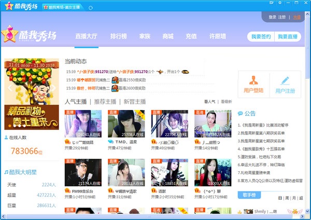Image resolution: width=311 pixels, height=220 pixels.
Task: Click the fishing game icon before 赢得2600倍奖励
Action: coord(115,88)
